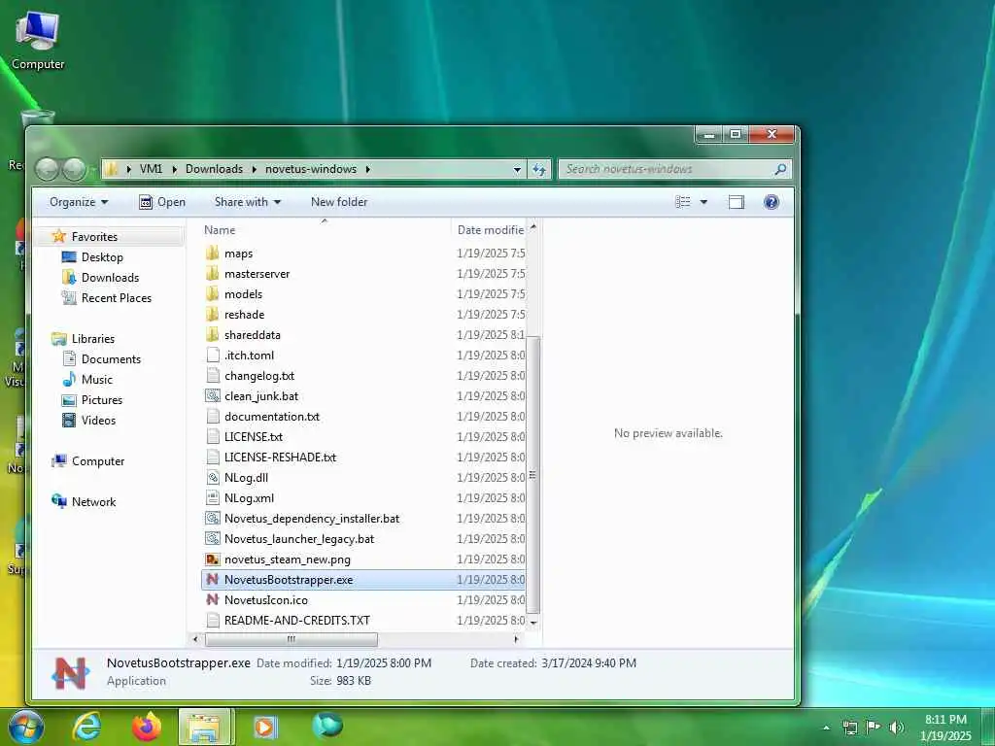
Task: Sort by Date modified column header
Action: point(490,229)
